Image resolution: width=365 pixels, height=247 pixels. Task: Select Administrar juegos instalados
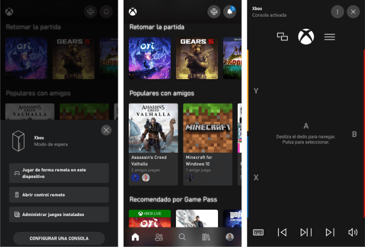tap(59, 215)
